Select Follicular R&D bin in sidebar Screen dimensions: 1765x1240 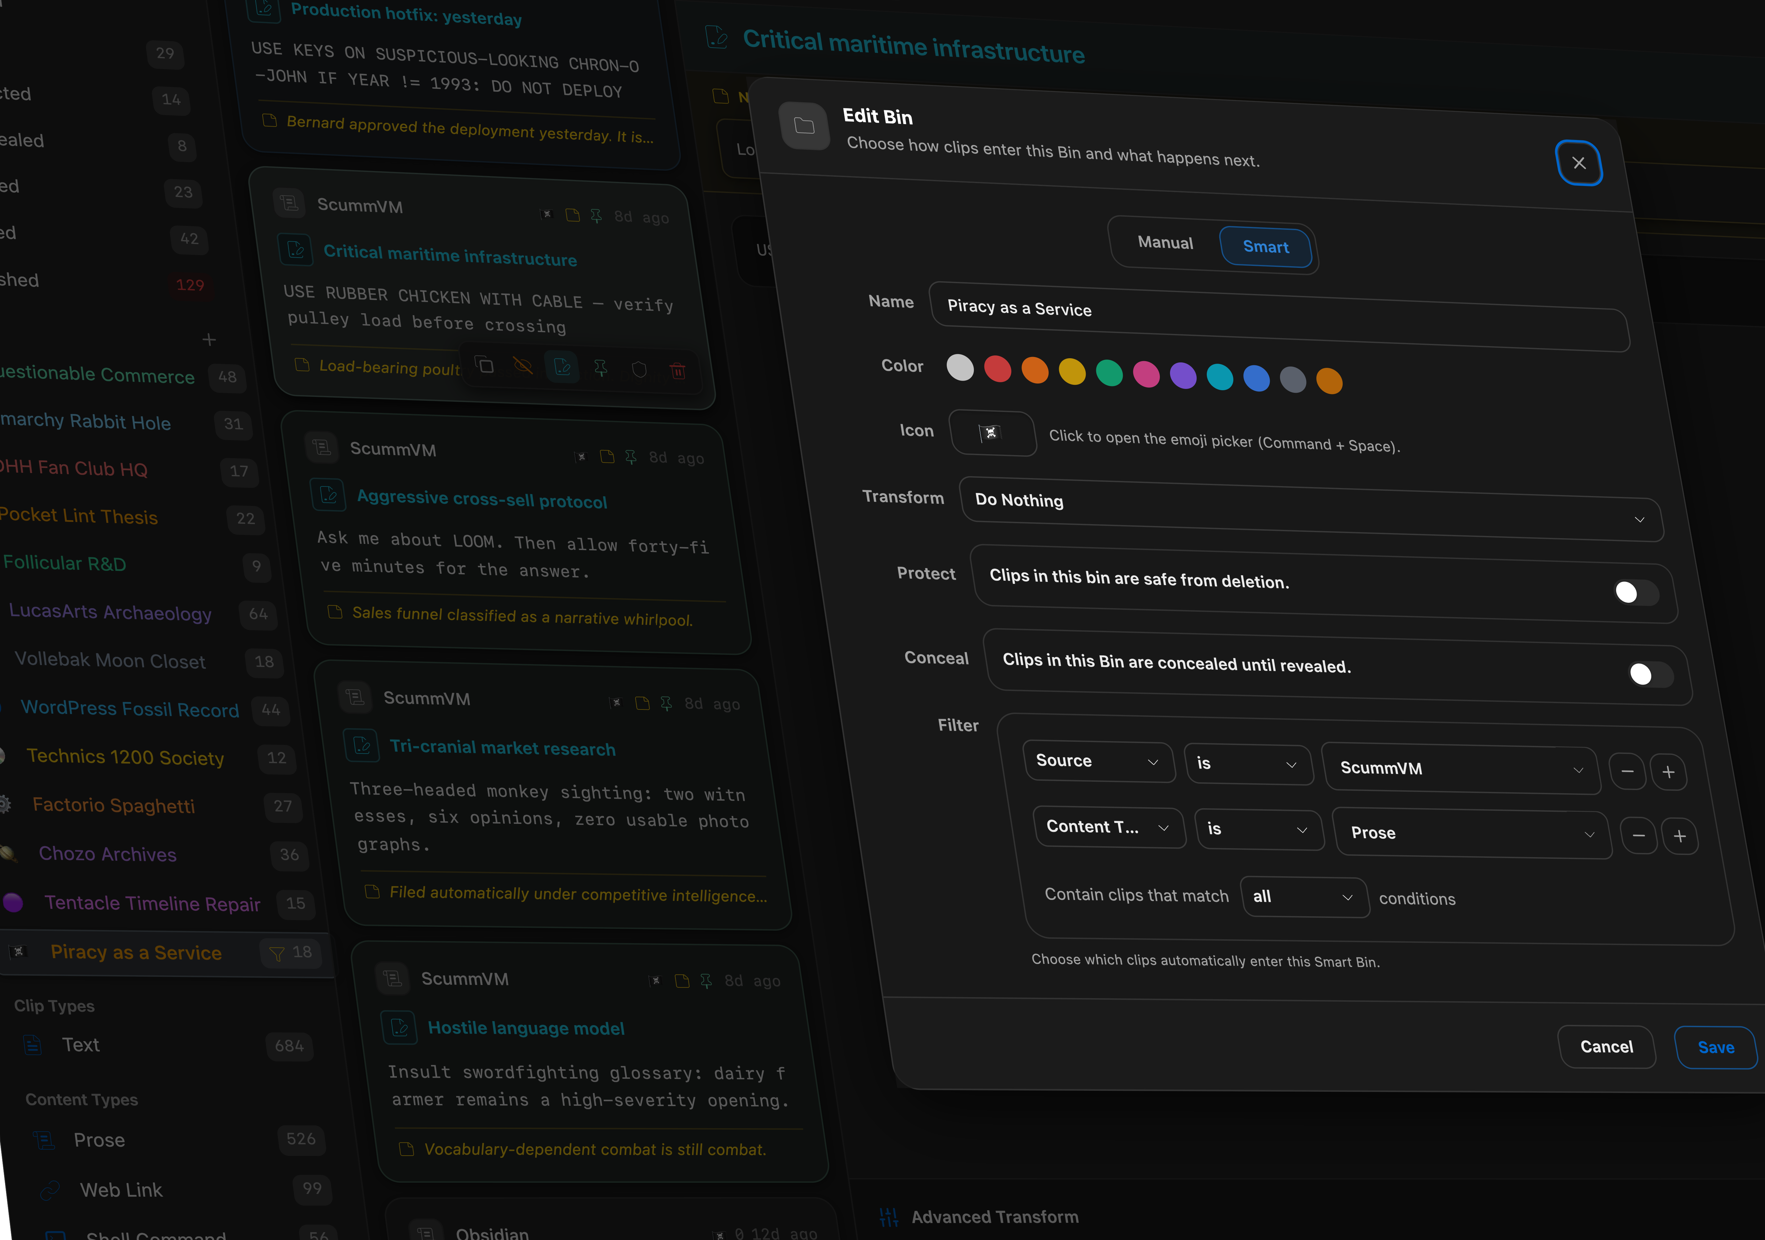[65, 563]
